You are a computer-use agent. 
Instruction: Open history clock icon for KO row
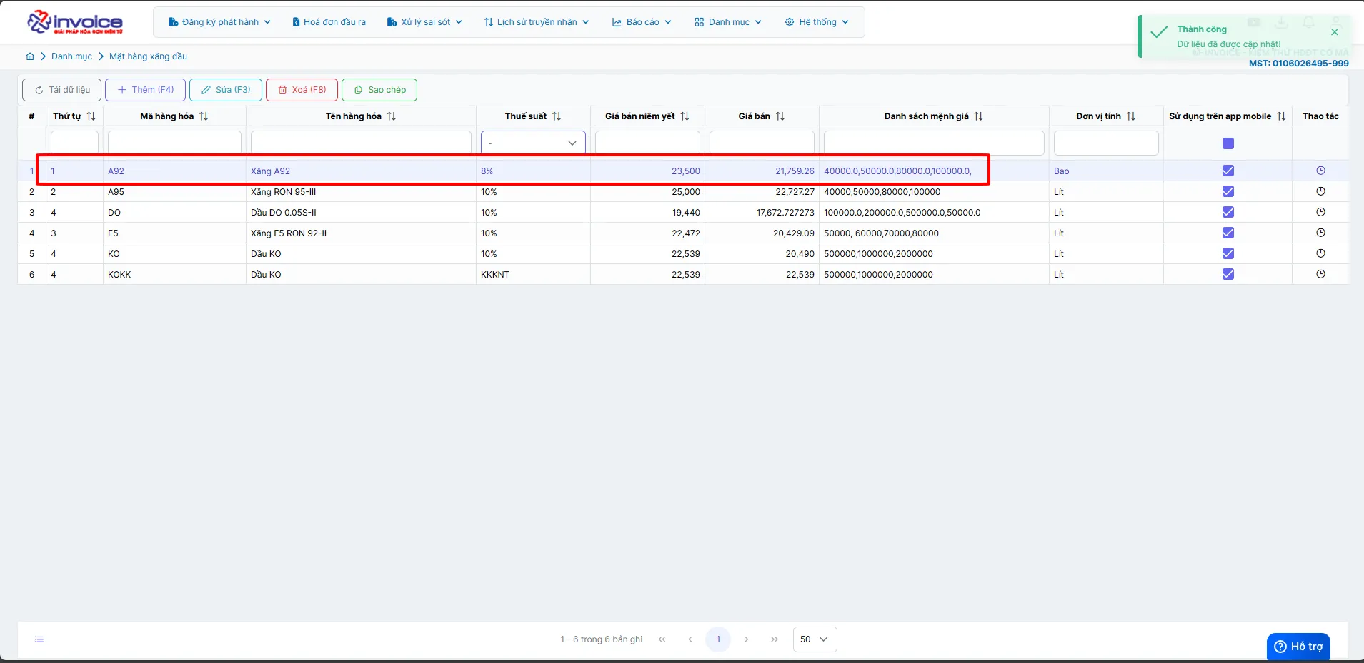point(1320,253)
